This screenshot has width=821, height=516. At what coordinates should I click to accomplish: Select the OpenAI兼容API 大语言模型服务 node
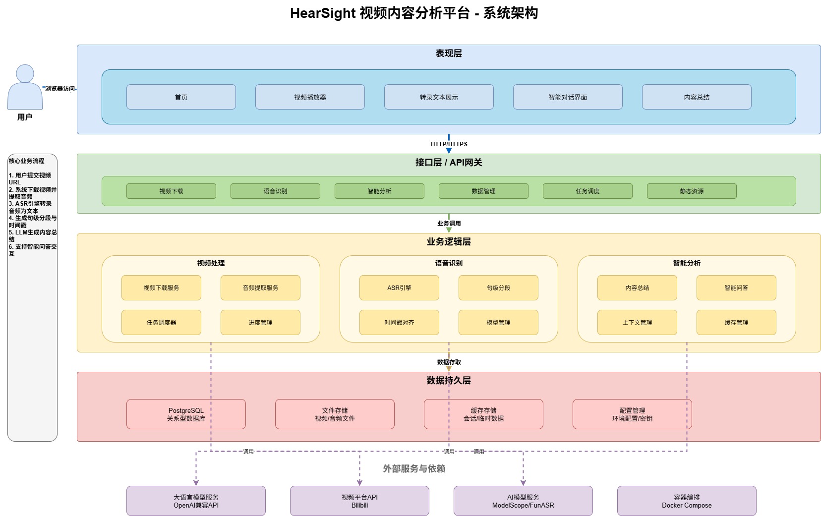click(196, 501)
